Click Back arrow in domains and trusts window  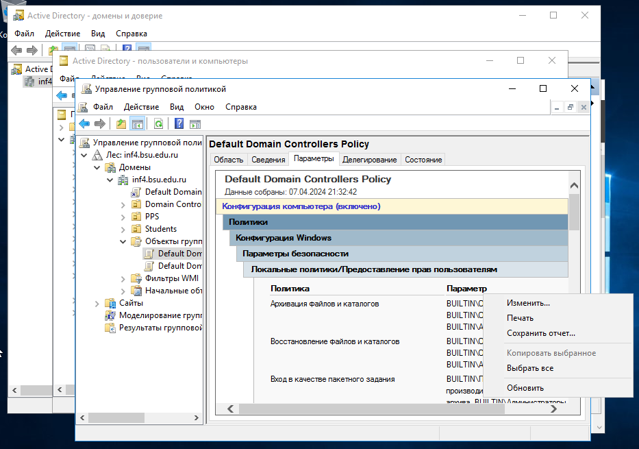tap(16, 51)
